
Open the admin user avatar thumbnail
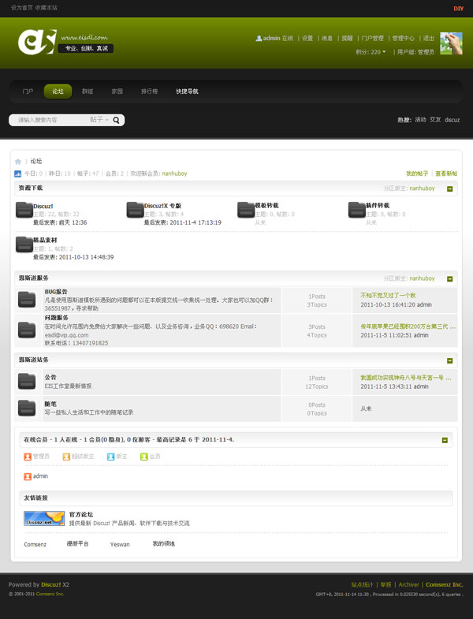(451, 43)
